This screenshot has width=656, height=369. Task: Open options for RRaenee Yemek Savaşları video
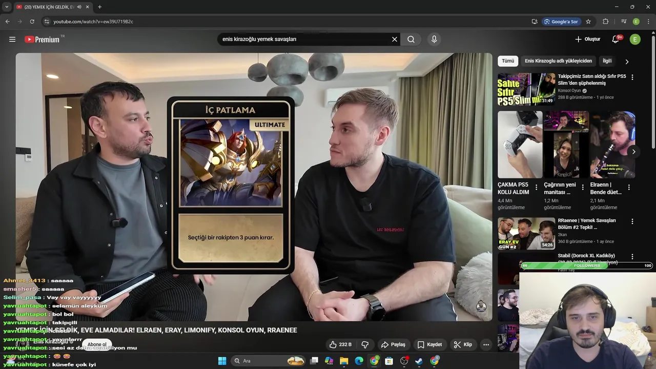click(632, 222)
